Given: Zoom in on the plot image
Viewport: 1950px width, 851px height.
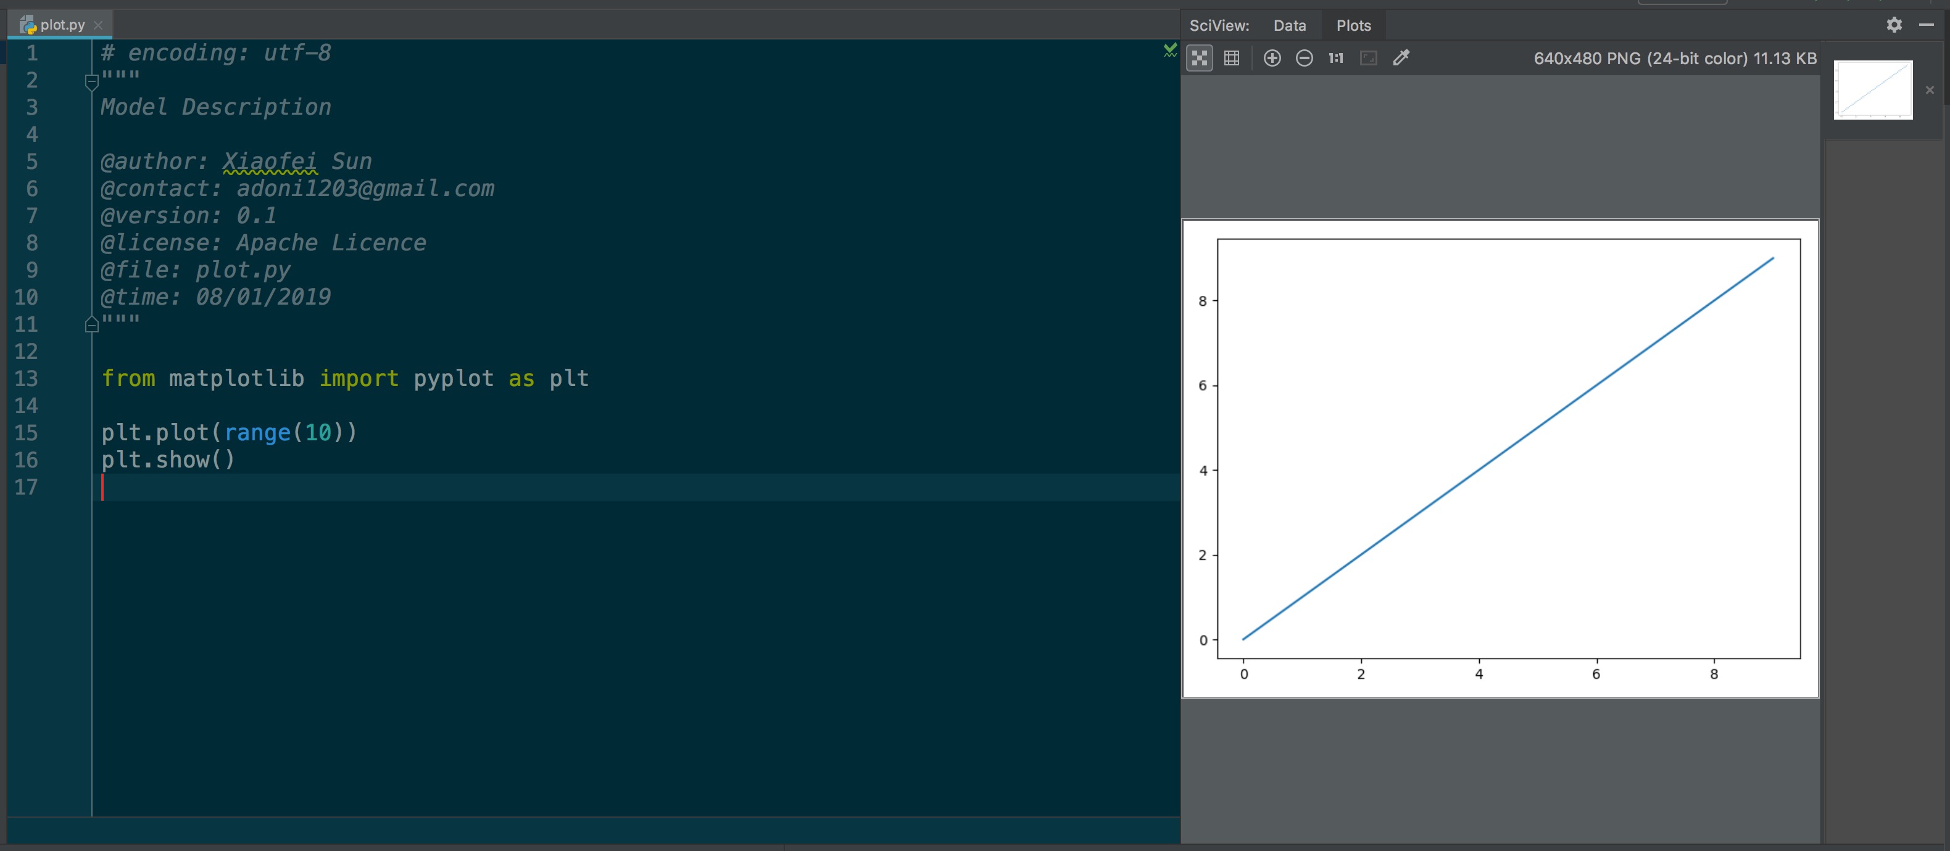Looking at the screenshot, I should 1272,58.
